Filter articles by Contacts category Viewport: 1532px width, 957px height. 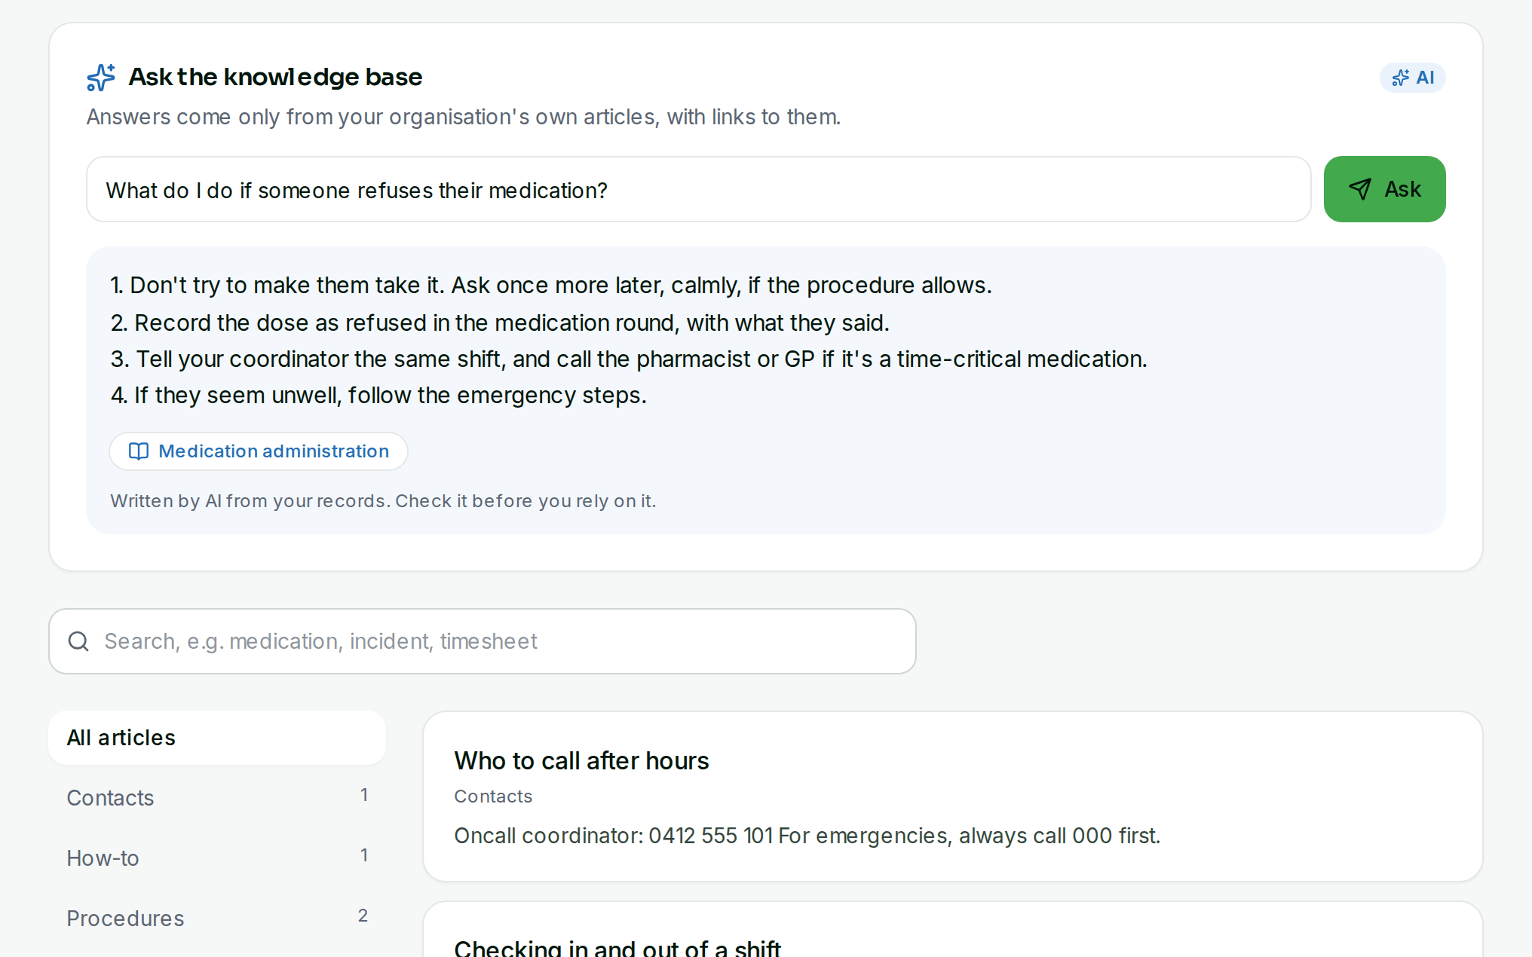point(217,798)
